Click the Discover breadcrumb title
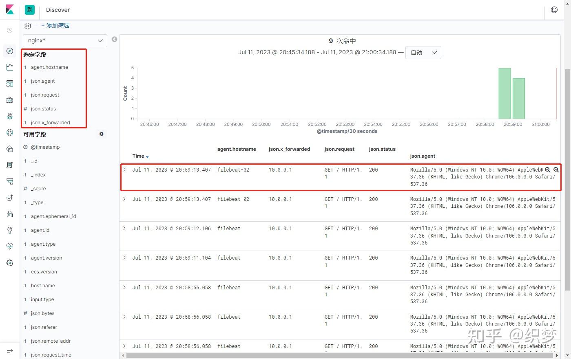The width and height of the screenshot is (571, 359). pyautogui.click(x=58, y=10)
